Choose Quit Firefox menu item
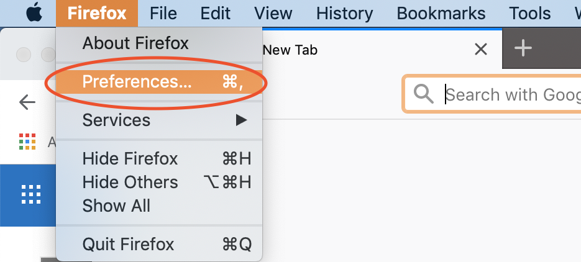Viewport: 581px width, 262px height. click(159, 244)
